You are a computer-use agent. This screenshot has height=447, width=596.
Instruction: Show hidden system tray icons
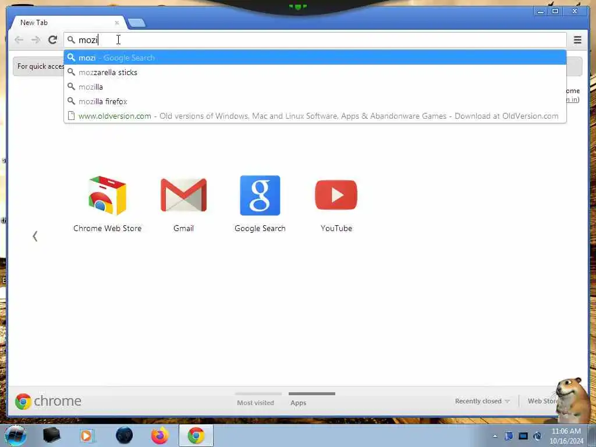click(495, 437)
